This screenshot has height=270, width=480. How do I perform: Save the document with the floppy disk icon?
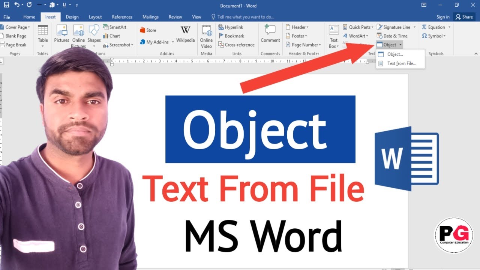[x=6, y=5]
